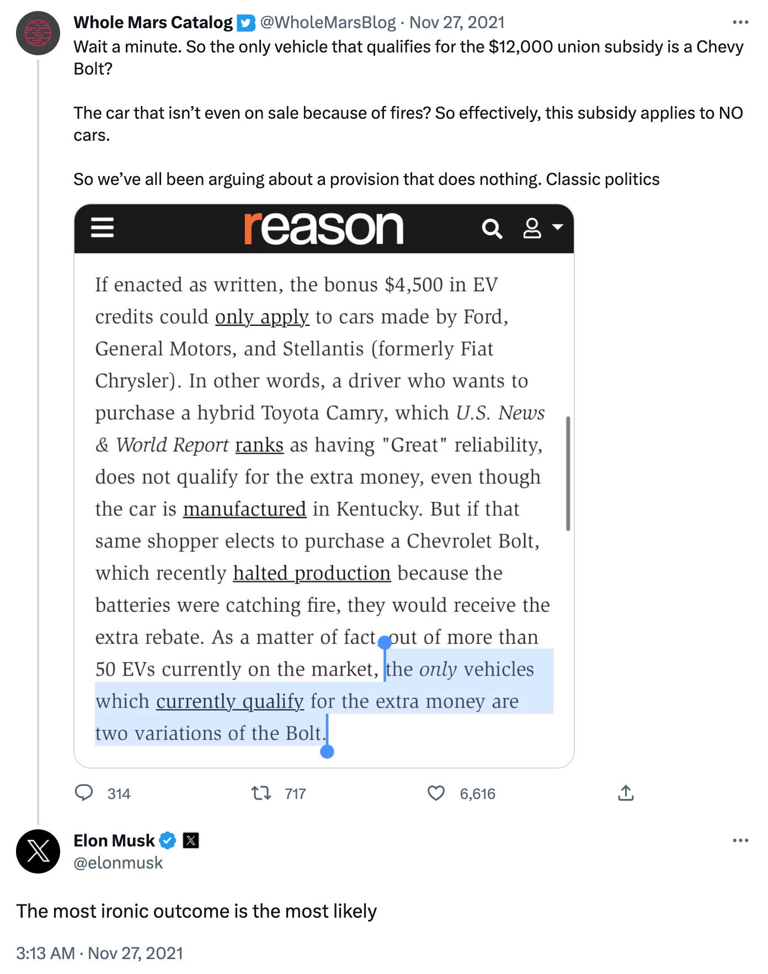Viewport: 768px width, 974px height.
Task: Reply to the Whole Mars Catalog tweet
Action: 86,794
